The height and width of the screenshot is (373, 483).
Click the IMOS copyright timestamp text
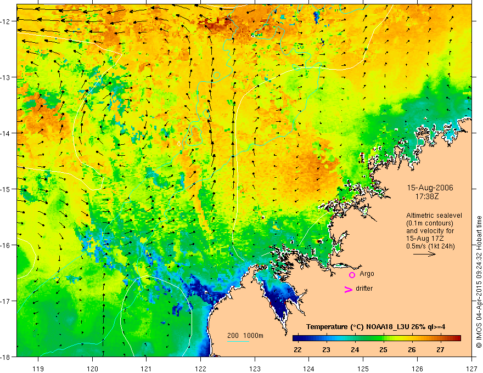pos(479,282)
